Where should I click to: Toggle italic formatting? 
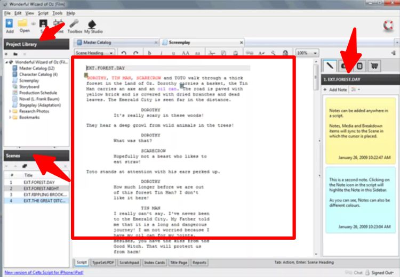pyautogui.click(x=162, y=53)
